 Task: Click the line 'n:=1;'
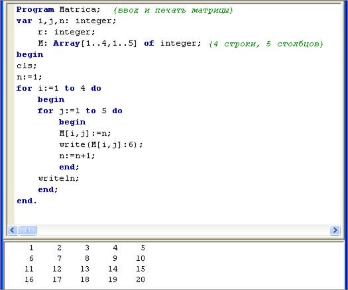pos(29,77)
